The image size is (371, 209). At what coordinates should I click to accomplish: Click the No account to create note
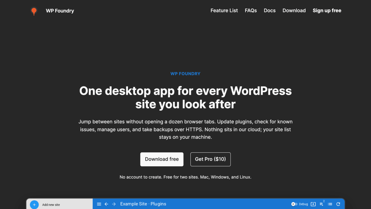(x=185, y=177)
